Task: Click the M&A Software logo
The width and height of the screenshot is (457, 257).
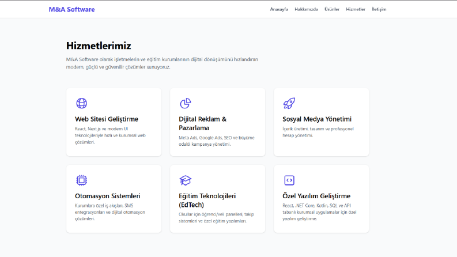Action: point(71,9)
